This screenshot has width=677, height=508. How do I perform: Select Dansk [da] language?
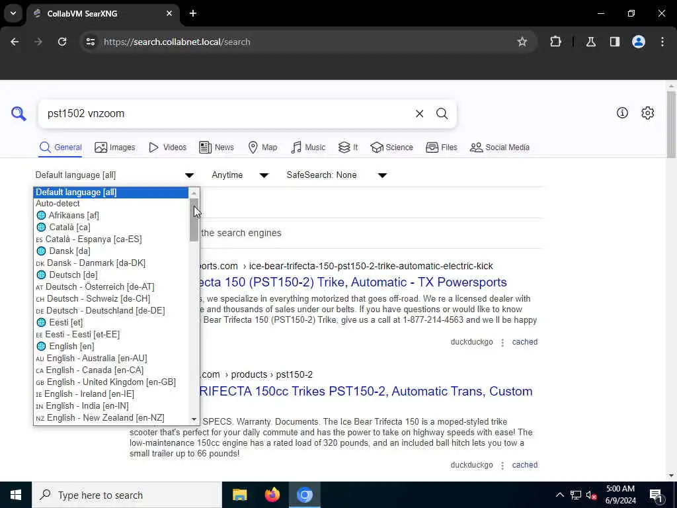tap(111, 251)
